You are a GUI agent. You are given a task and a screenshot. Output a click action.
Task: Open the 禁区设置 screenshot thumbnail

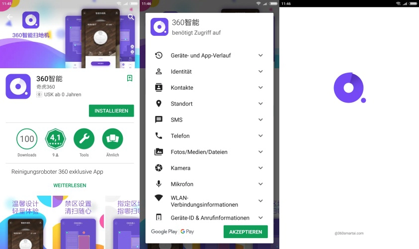78,222
